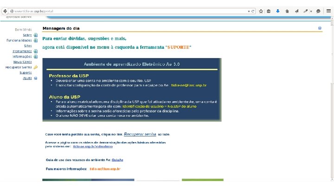Go to the browser home page icon

pos(287,11)
